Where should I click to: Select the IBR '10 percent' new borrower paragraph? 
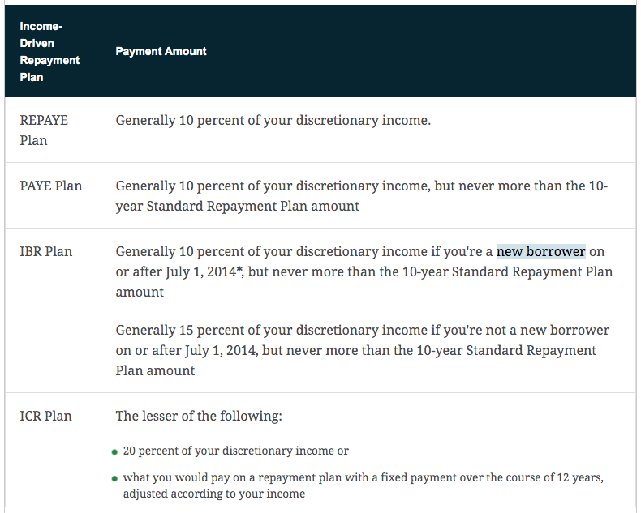pyautogui.click(x=364, y=271)
